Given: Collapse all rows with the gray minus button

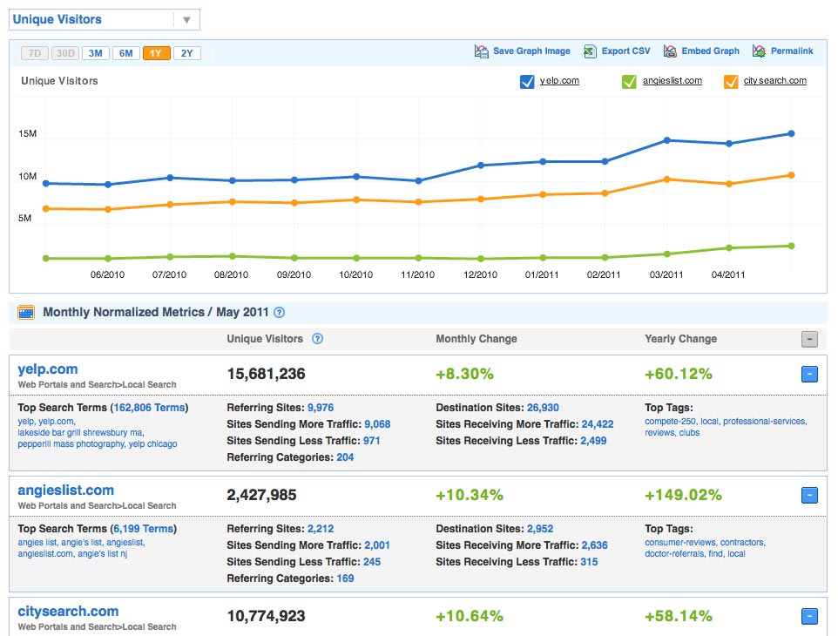Looking at the screenshot, I should (x=809, y=339).
